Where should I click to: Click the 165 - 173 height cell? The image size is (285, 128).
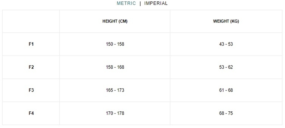pyautogui.click(x=115, y=90)
